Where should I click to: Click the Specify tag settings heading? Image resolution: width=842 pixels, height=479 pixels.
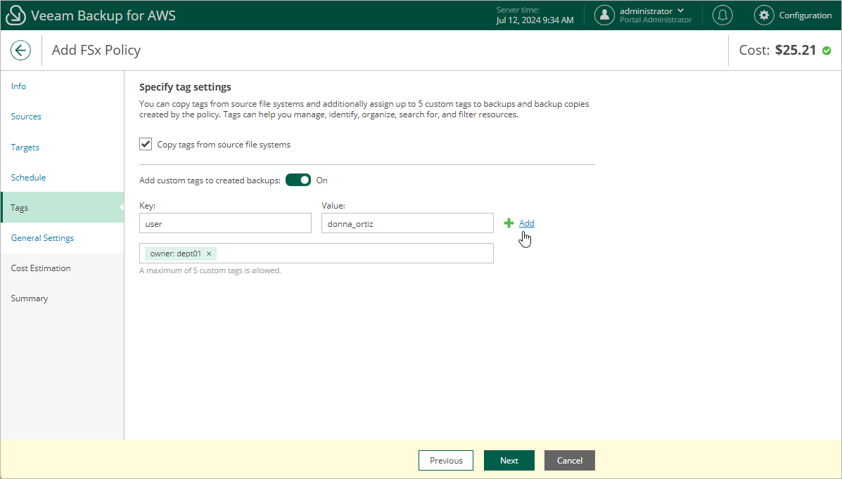(x=185, y=87)
